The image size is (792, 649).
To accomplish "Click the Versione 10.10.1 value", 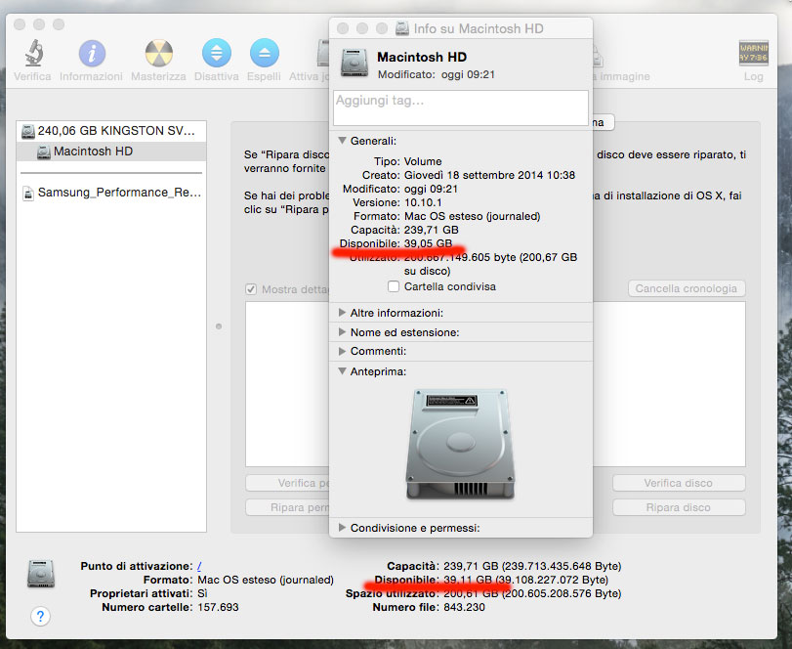I will [x=423, y=202].
